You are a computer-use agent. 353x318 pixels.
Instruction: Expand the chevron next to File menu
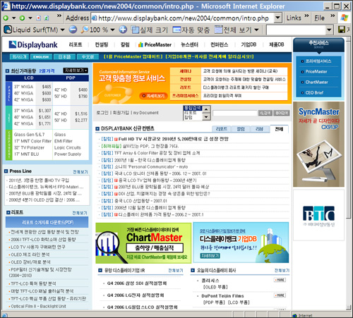[333, 16]
